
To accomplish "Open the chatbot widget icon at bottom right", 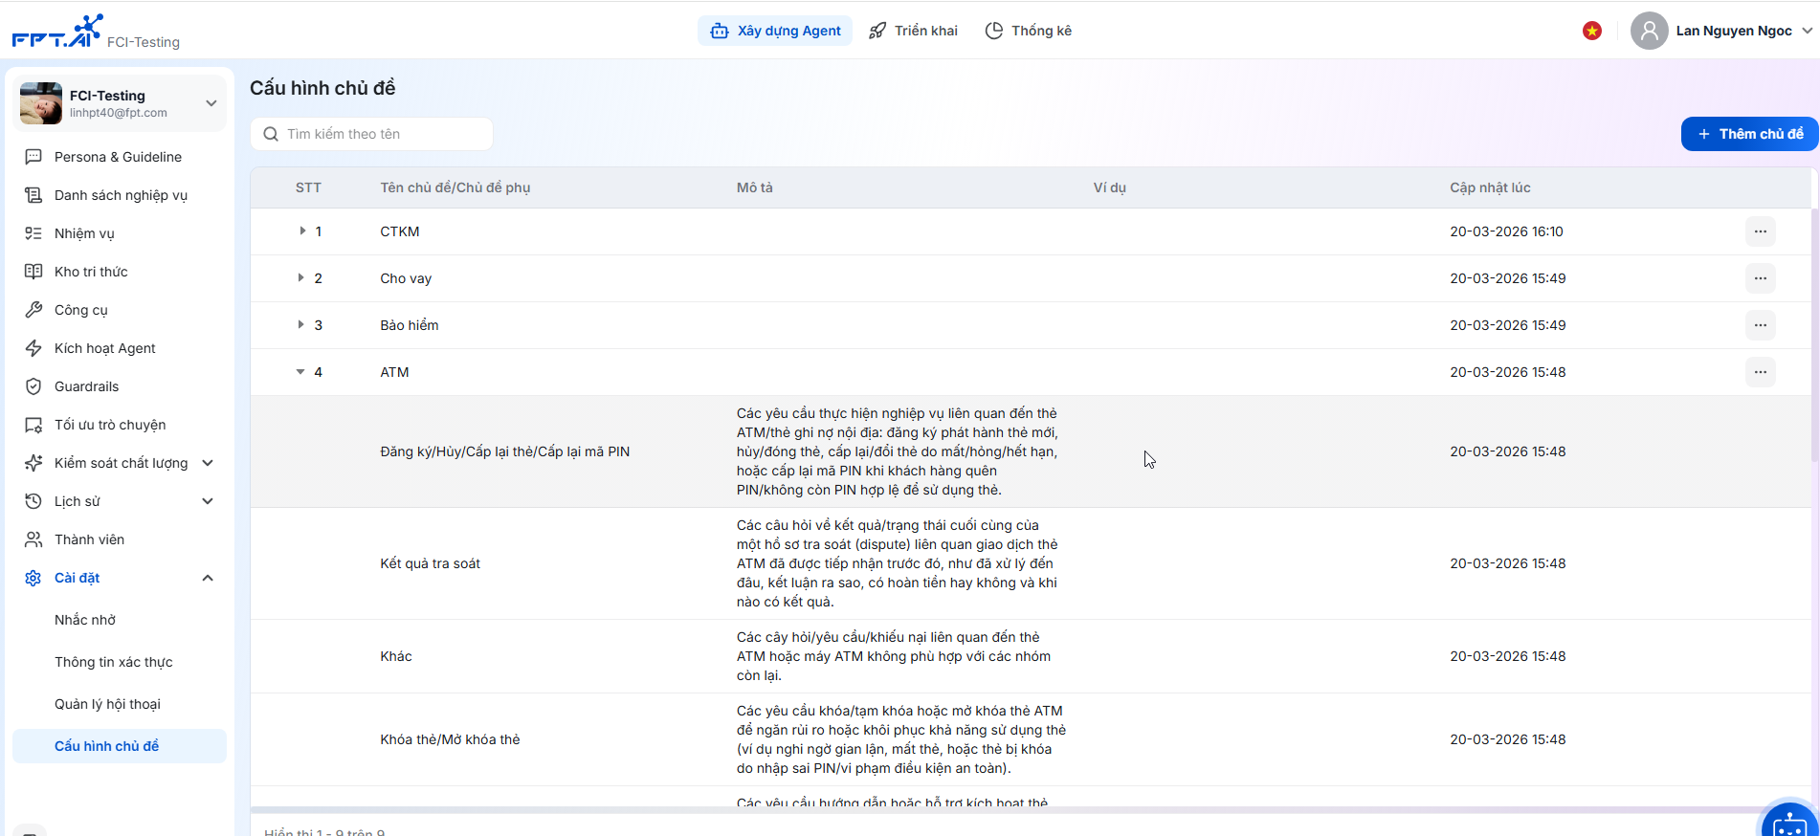I will pos(1787,823).
